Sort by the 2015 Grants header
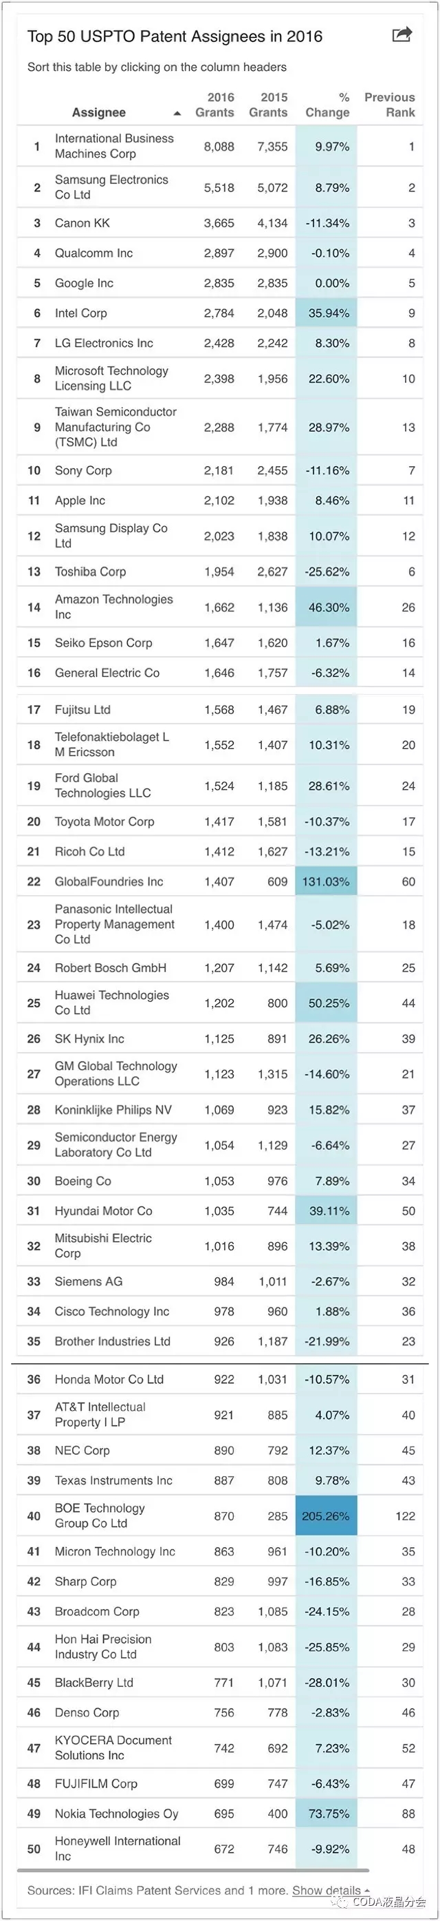The image size is (440, 1921). [268, 105]
